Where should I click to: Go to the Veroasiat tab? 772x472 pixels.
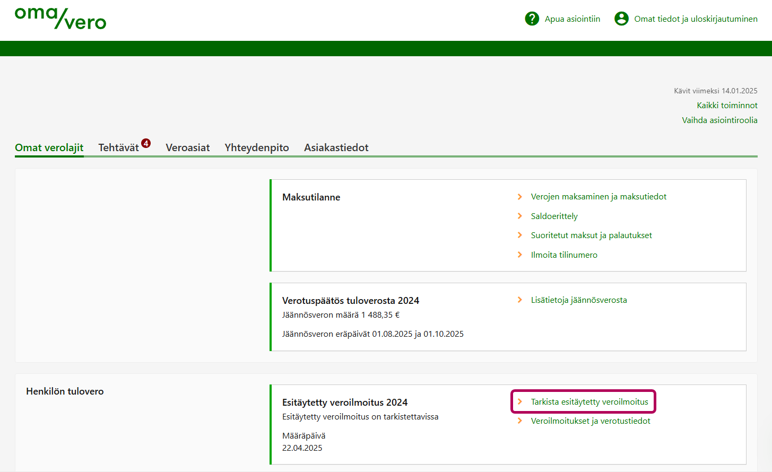(x=188, y=147)
